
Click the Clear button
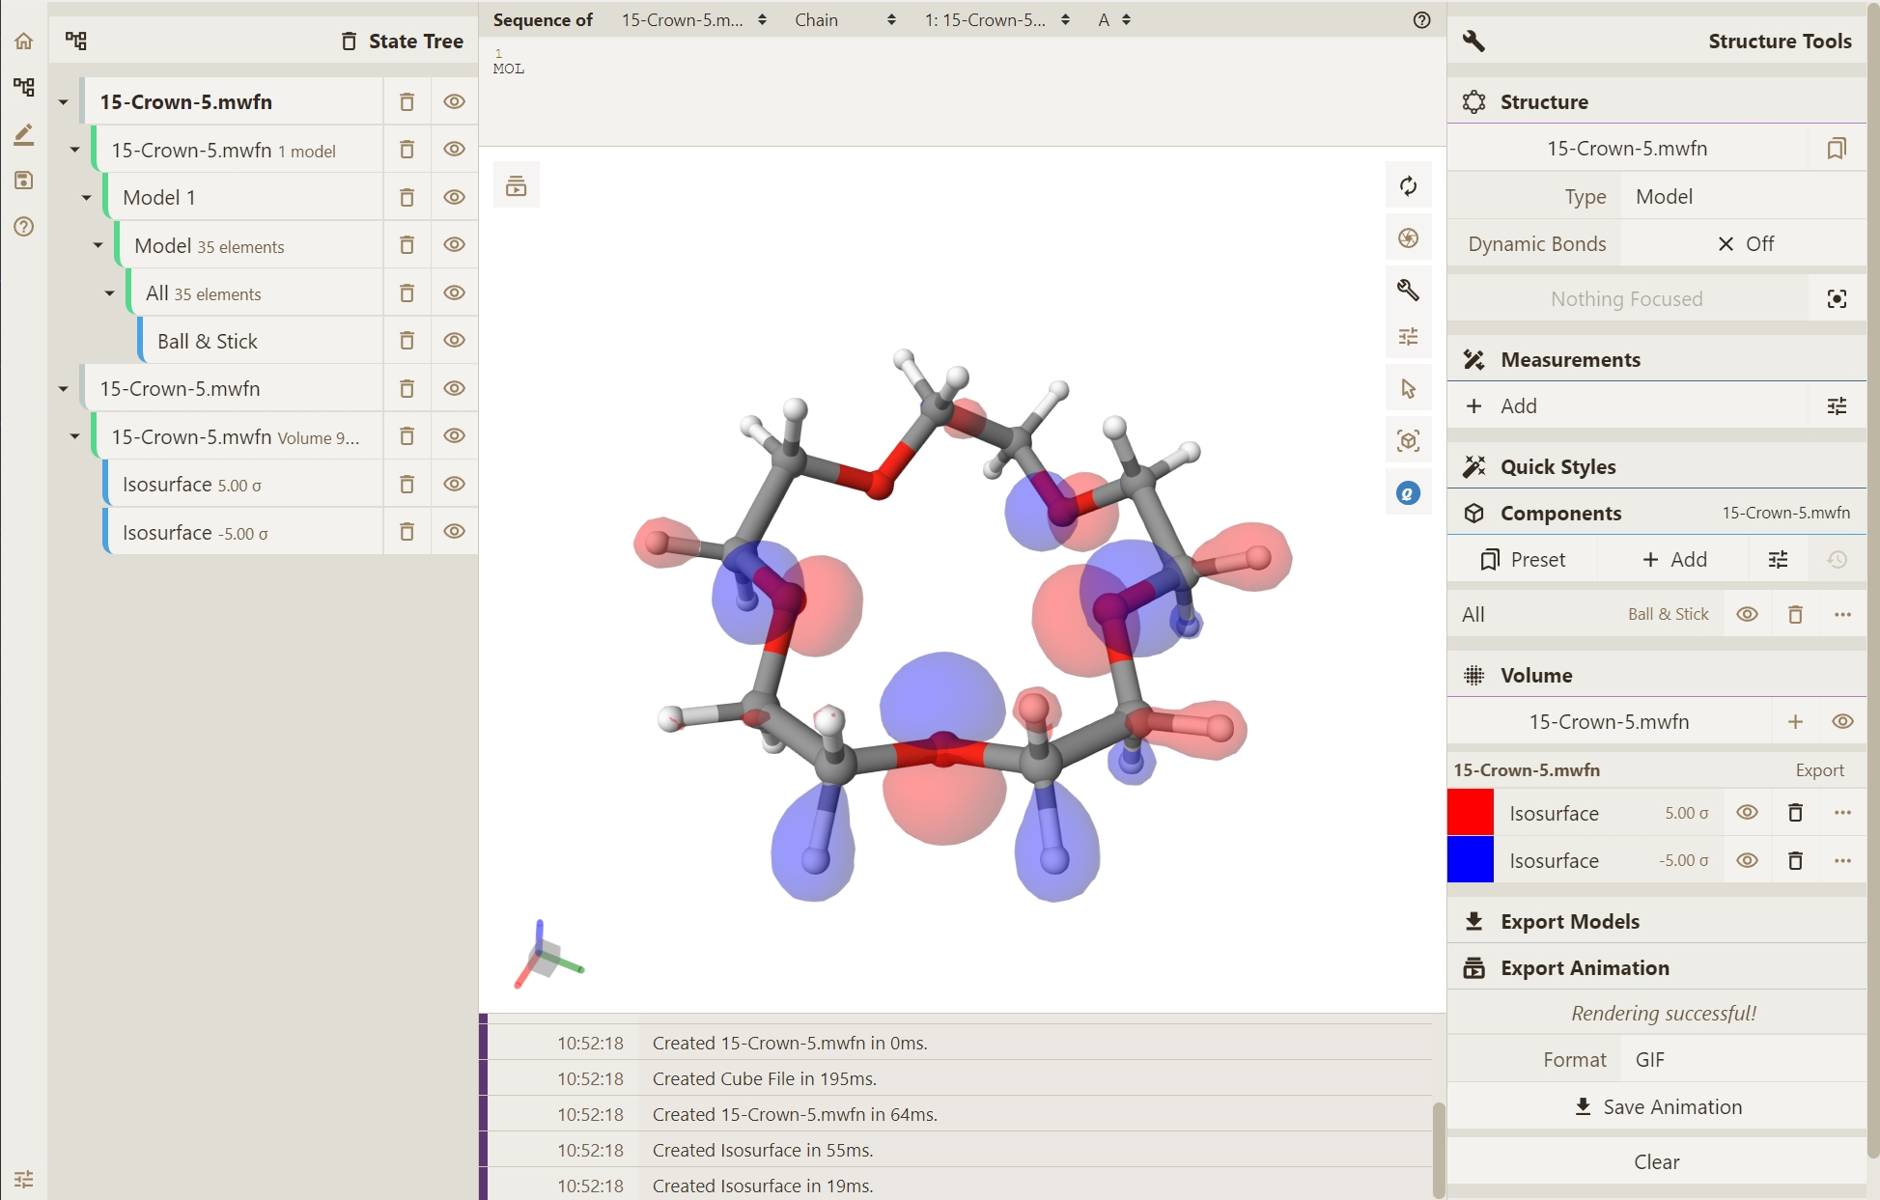pyautogui.click(x=1657, y=1162)
